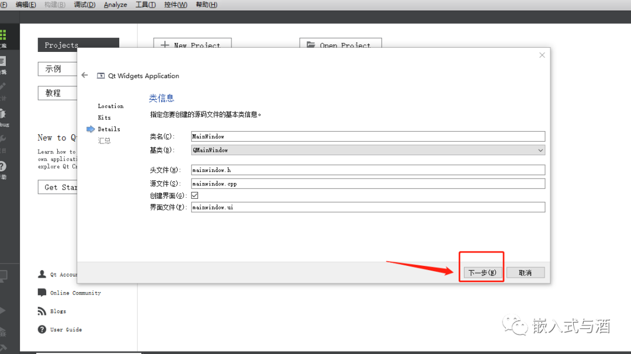
Task: Click the Qt Widgets Application title icon
Action: coord(100,76)
